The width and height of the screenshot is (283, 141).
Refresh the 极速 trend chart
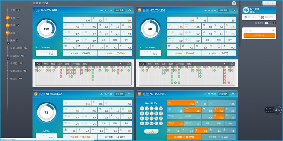pyautogui.click(x=232, y=64)
